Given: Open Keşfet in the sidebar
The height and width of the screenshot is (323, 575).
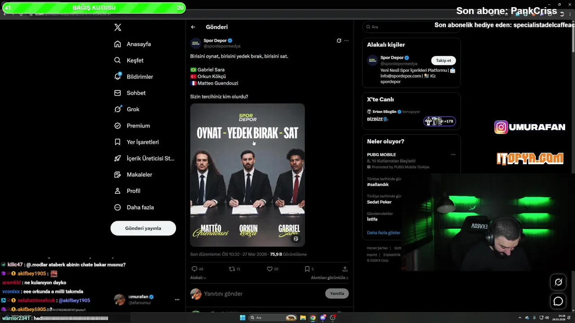Looking at the screenshot, I should tap(129, 60).
